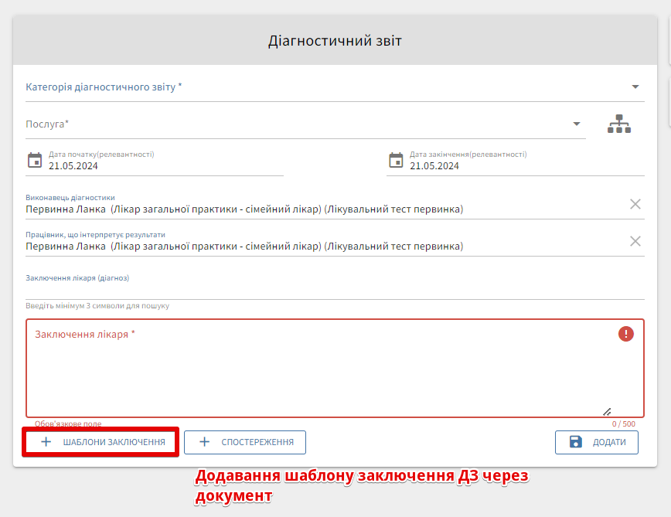Open the service hierarchy tree icon
The height and width of the screenshot is (517, 671).
619,124
